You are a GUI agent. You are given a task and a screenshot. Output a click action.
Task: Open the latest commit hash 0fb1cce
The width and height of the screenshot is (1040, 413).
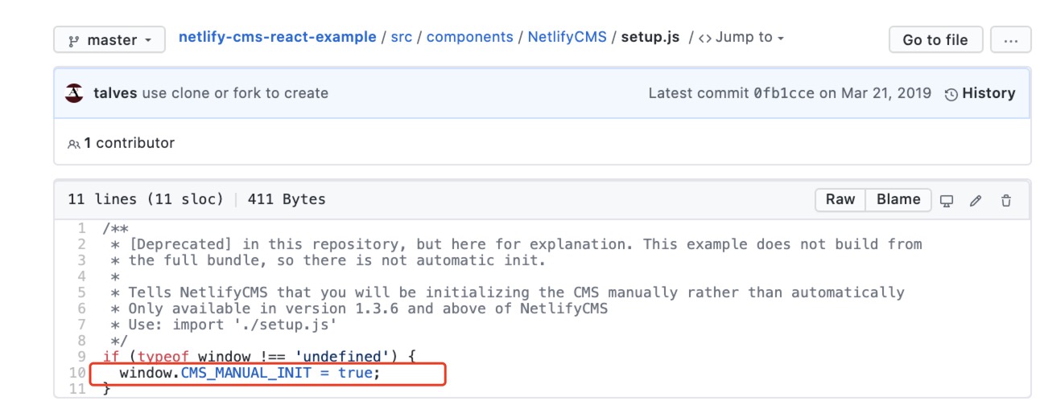[784, 93]
